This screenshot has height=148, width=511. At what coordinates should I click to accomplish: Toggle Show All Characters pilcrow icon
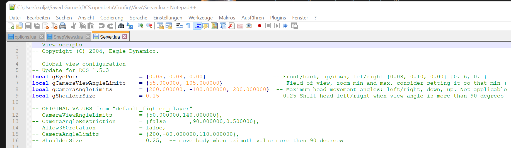point(188,26)
